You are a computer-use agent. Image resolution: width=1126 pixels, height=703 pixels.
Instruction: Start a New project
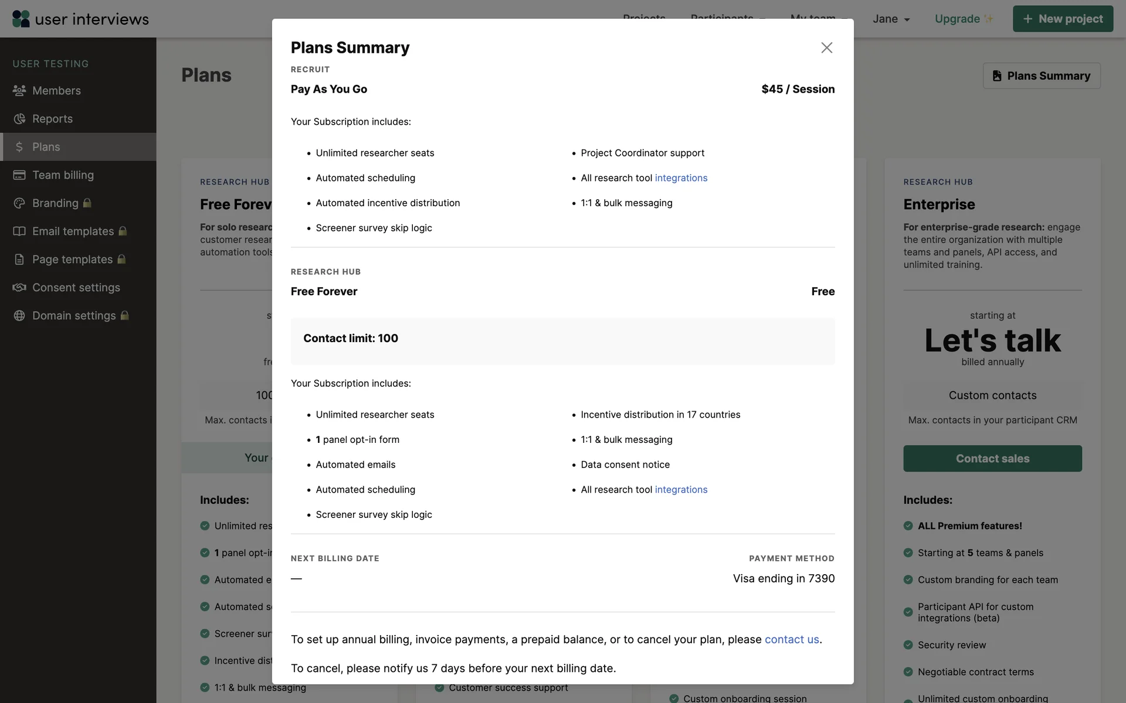1062,19
